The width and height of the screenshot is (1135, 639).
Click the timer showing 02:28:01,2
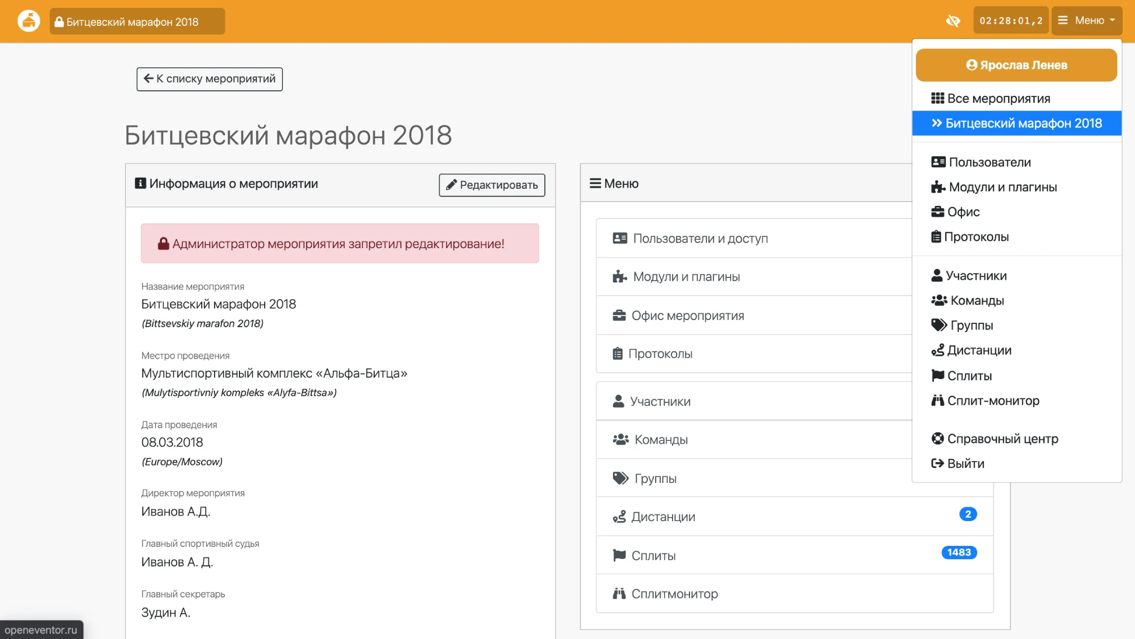[x=1010, y=20]
